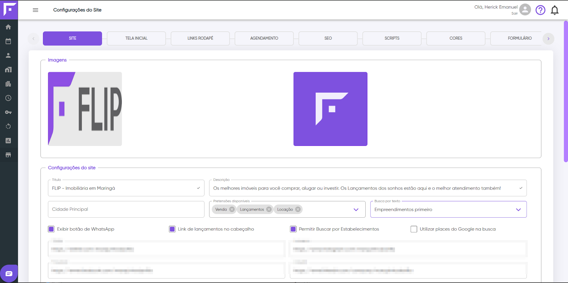Toggle Link de lançamentos no cabeçalho checkbox
The image size is (568, 283).
(x=172, y=229)
